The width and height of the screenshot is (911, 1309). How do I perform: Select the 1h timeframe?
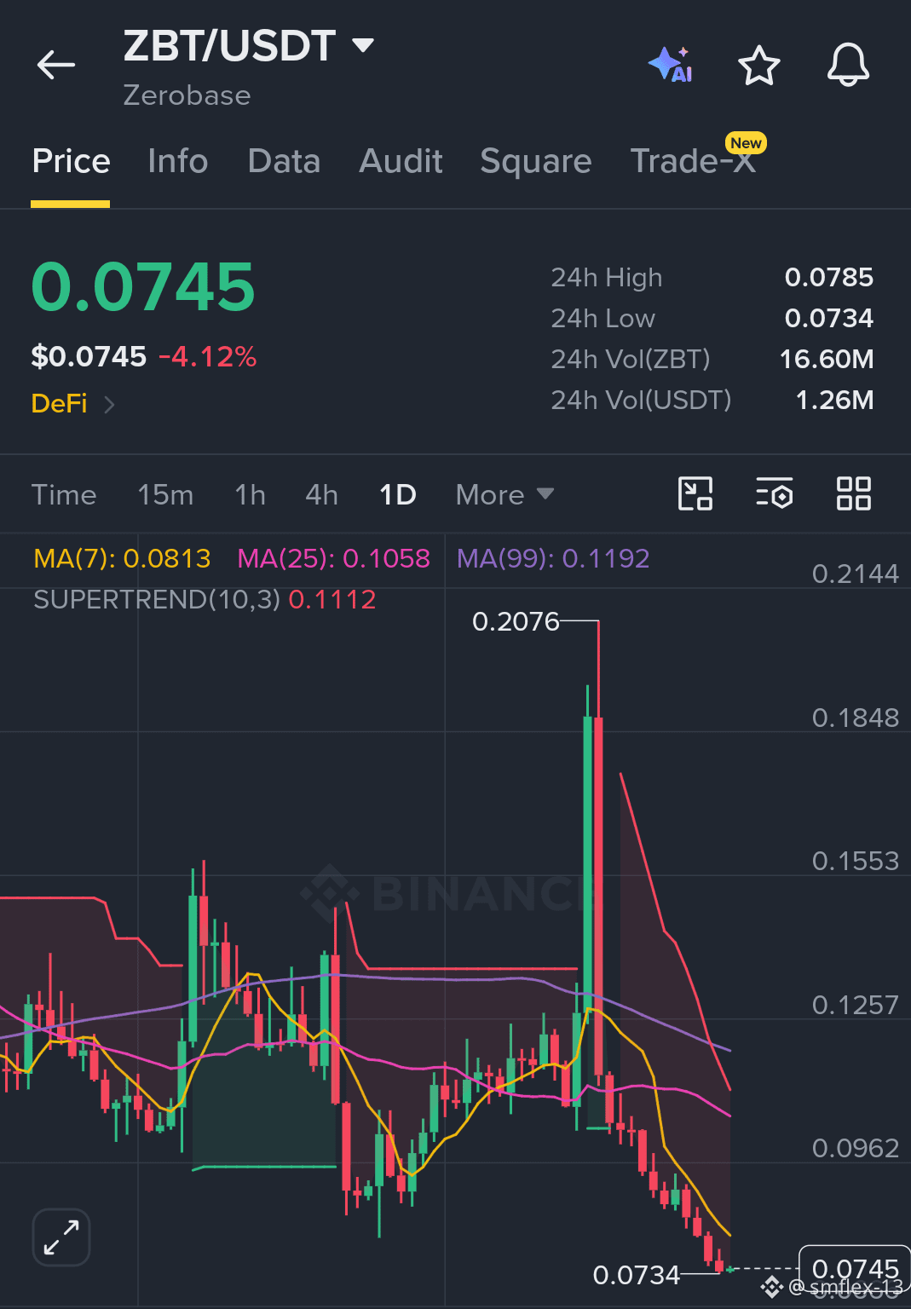[250, 494]
